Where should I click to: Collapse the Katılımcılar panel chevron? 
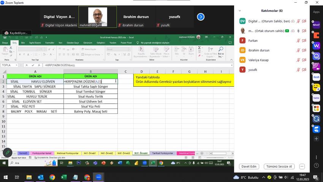(x=240, y=11)
